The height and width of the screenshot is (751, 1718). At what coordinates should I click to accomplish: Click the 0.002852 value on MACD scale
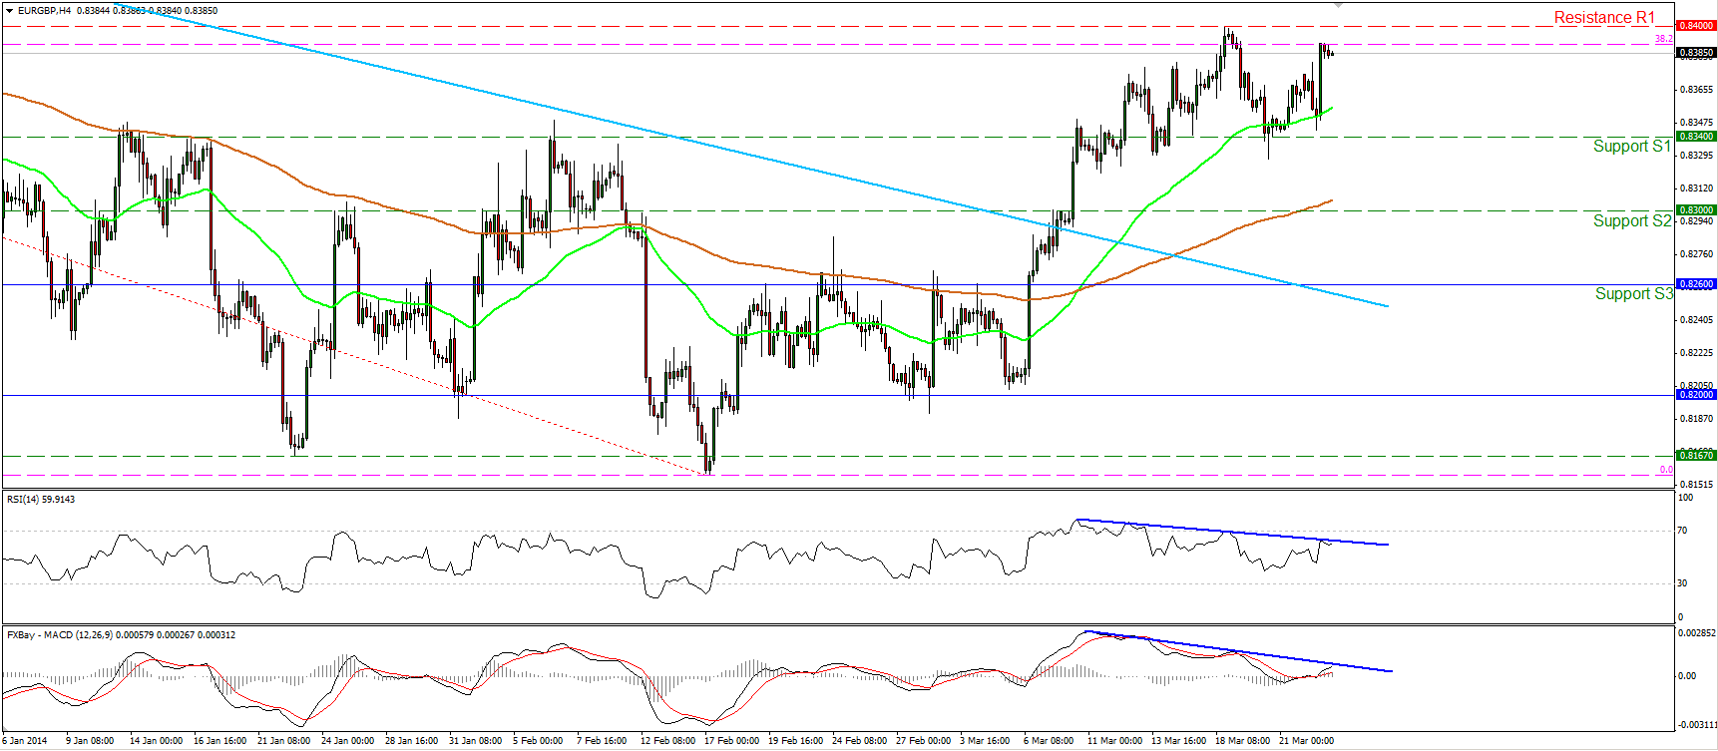[1697, 633]
